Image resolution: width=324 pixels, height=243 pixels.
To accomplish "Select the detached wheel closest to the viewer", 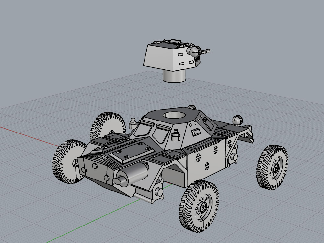I will [x=199, y=206].
